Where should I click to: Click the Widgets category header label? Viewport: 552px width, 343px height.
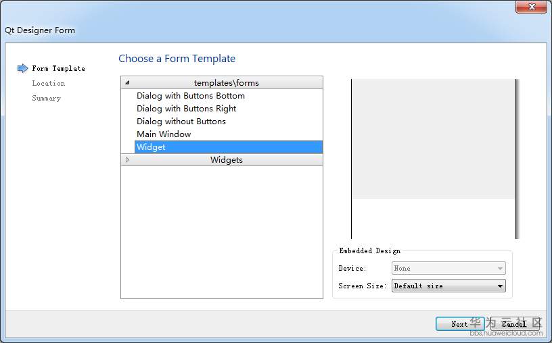(226, 160)
